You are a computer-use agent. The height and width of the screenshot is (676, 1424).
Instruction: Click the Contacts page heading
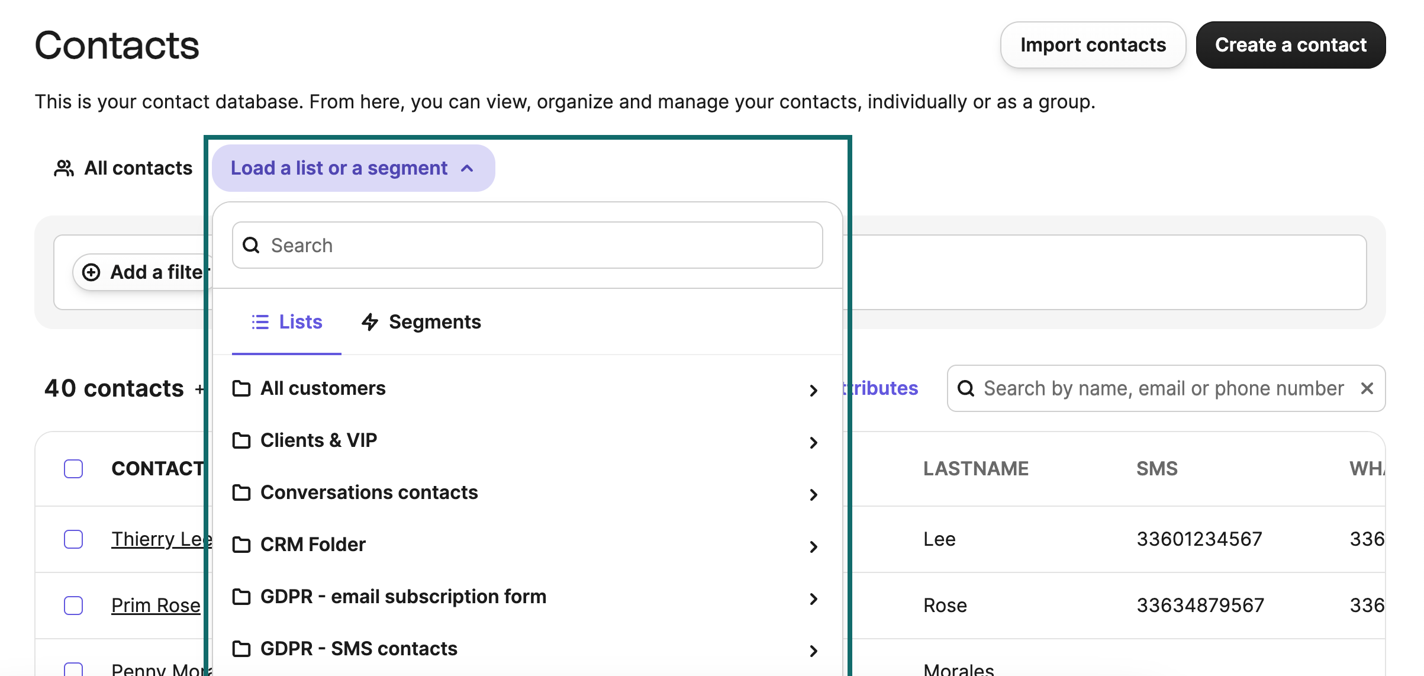117,46
